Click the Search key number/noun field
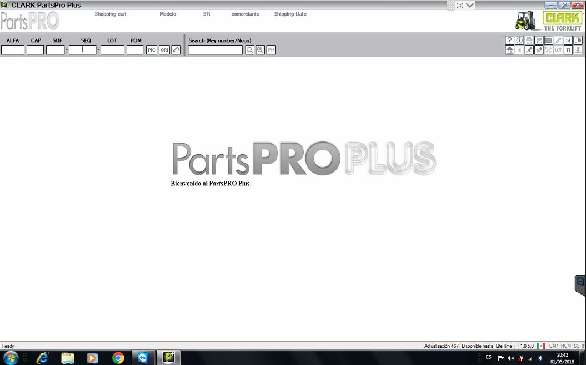 (x=216, y=50)
